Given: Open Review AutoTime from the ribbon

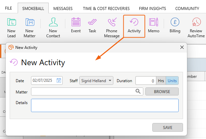Looking at the screenshot, I should coord(196,28).
